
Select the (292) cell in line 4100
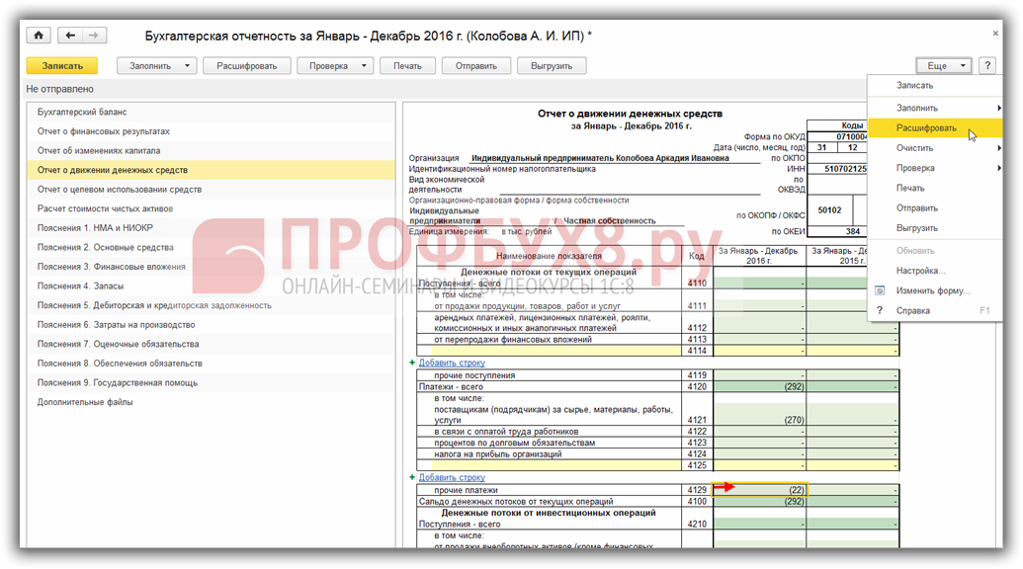760,502
